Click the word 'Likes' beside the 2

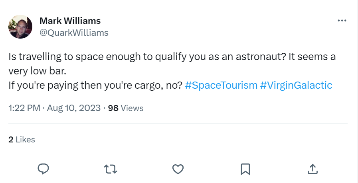tap(25, 140)
